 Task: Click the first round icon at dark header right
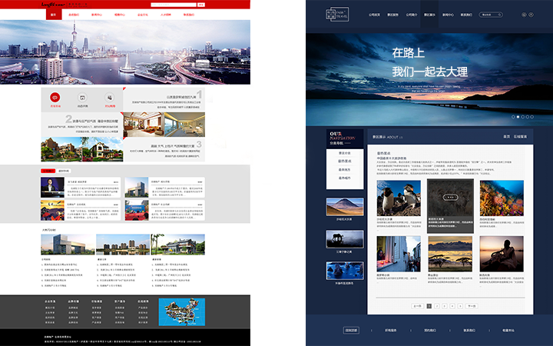click(x=525, y=14)
